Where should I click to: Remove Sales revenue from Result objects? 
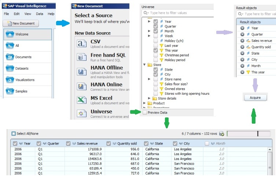pyautogui.click(x=242, y=41)
